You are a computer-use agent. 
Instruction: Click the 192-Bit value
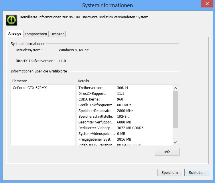pyautogui.click(x=123, y=117)
